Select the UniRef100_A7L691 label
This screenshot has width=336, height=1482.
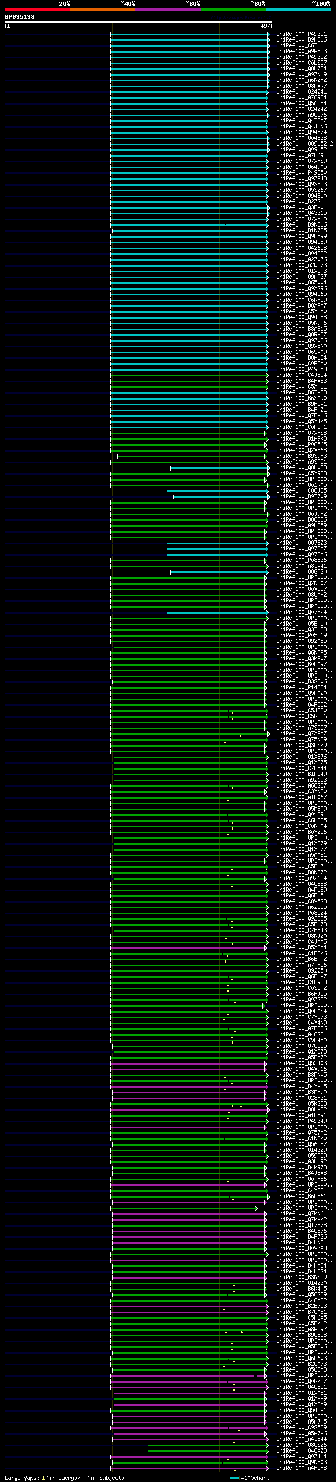pyautogui.click(x=301, y=155)
